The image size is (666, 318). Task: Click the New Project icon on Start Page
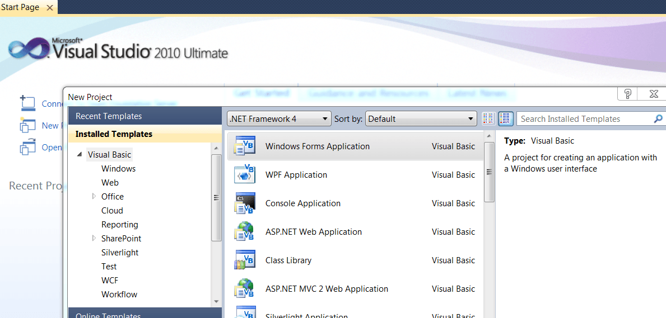pyautogui.click(x=27, y=125)
